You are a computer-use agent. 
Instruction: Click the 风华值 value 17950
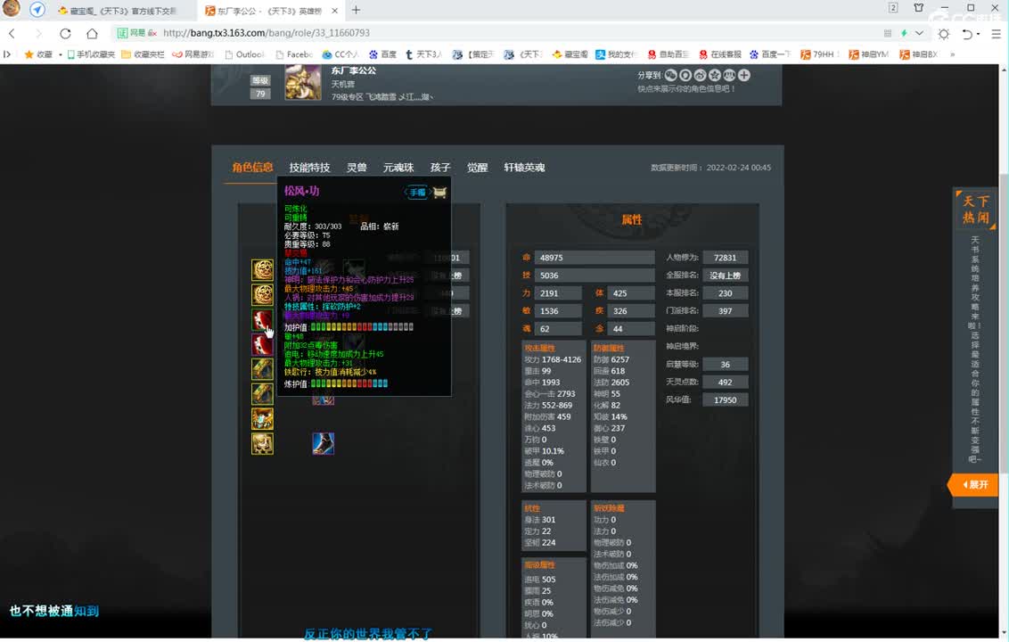726,399
